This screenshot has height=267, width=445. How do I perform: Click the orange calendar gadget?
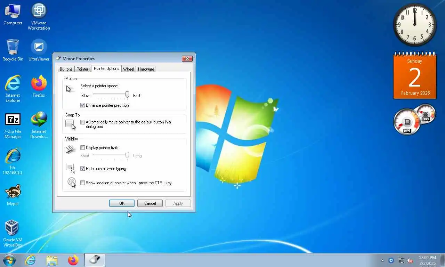point(415,76)
